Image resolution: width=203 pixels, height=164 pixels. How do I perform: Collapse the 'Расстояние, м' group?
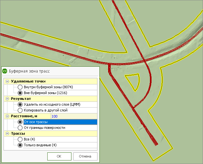(x=7, y=116)
